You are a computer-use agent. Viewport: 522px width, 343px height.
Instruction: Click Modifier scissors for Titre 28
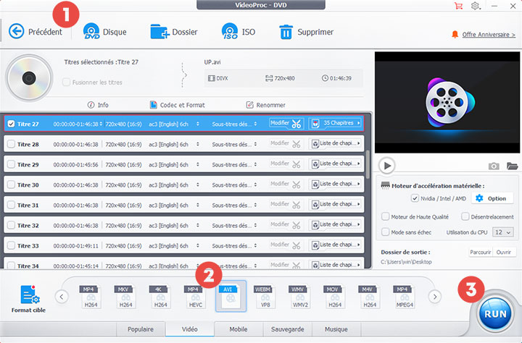point(286,144)
